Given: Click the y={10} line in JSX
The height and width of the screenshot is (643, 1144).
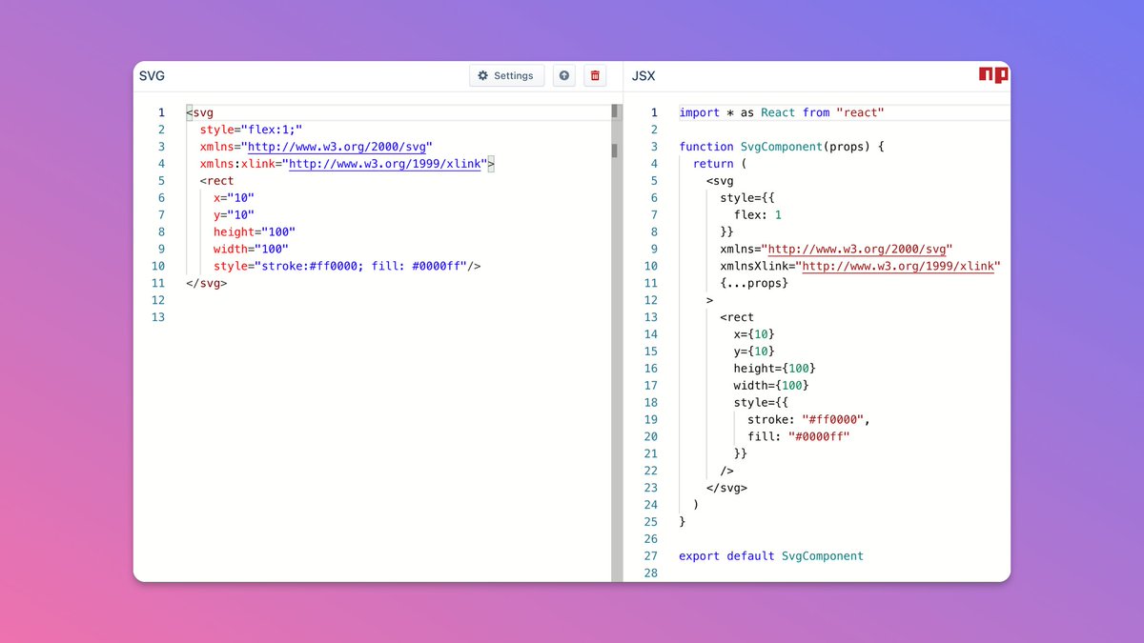Looking at the screenshot, I should point(754,352).
